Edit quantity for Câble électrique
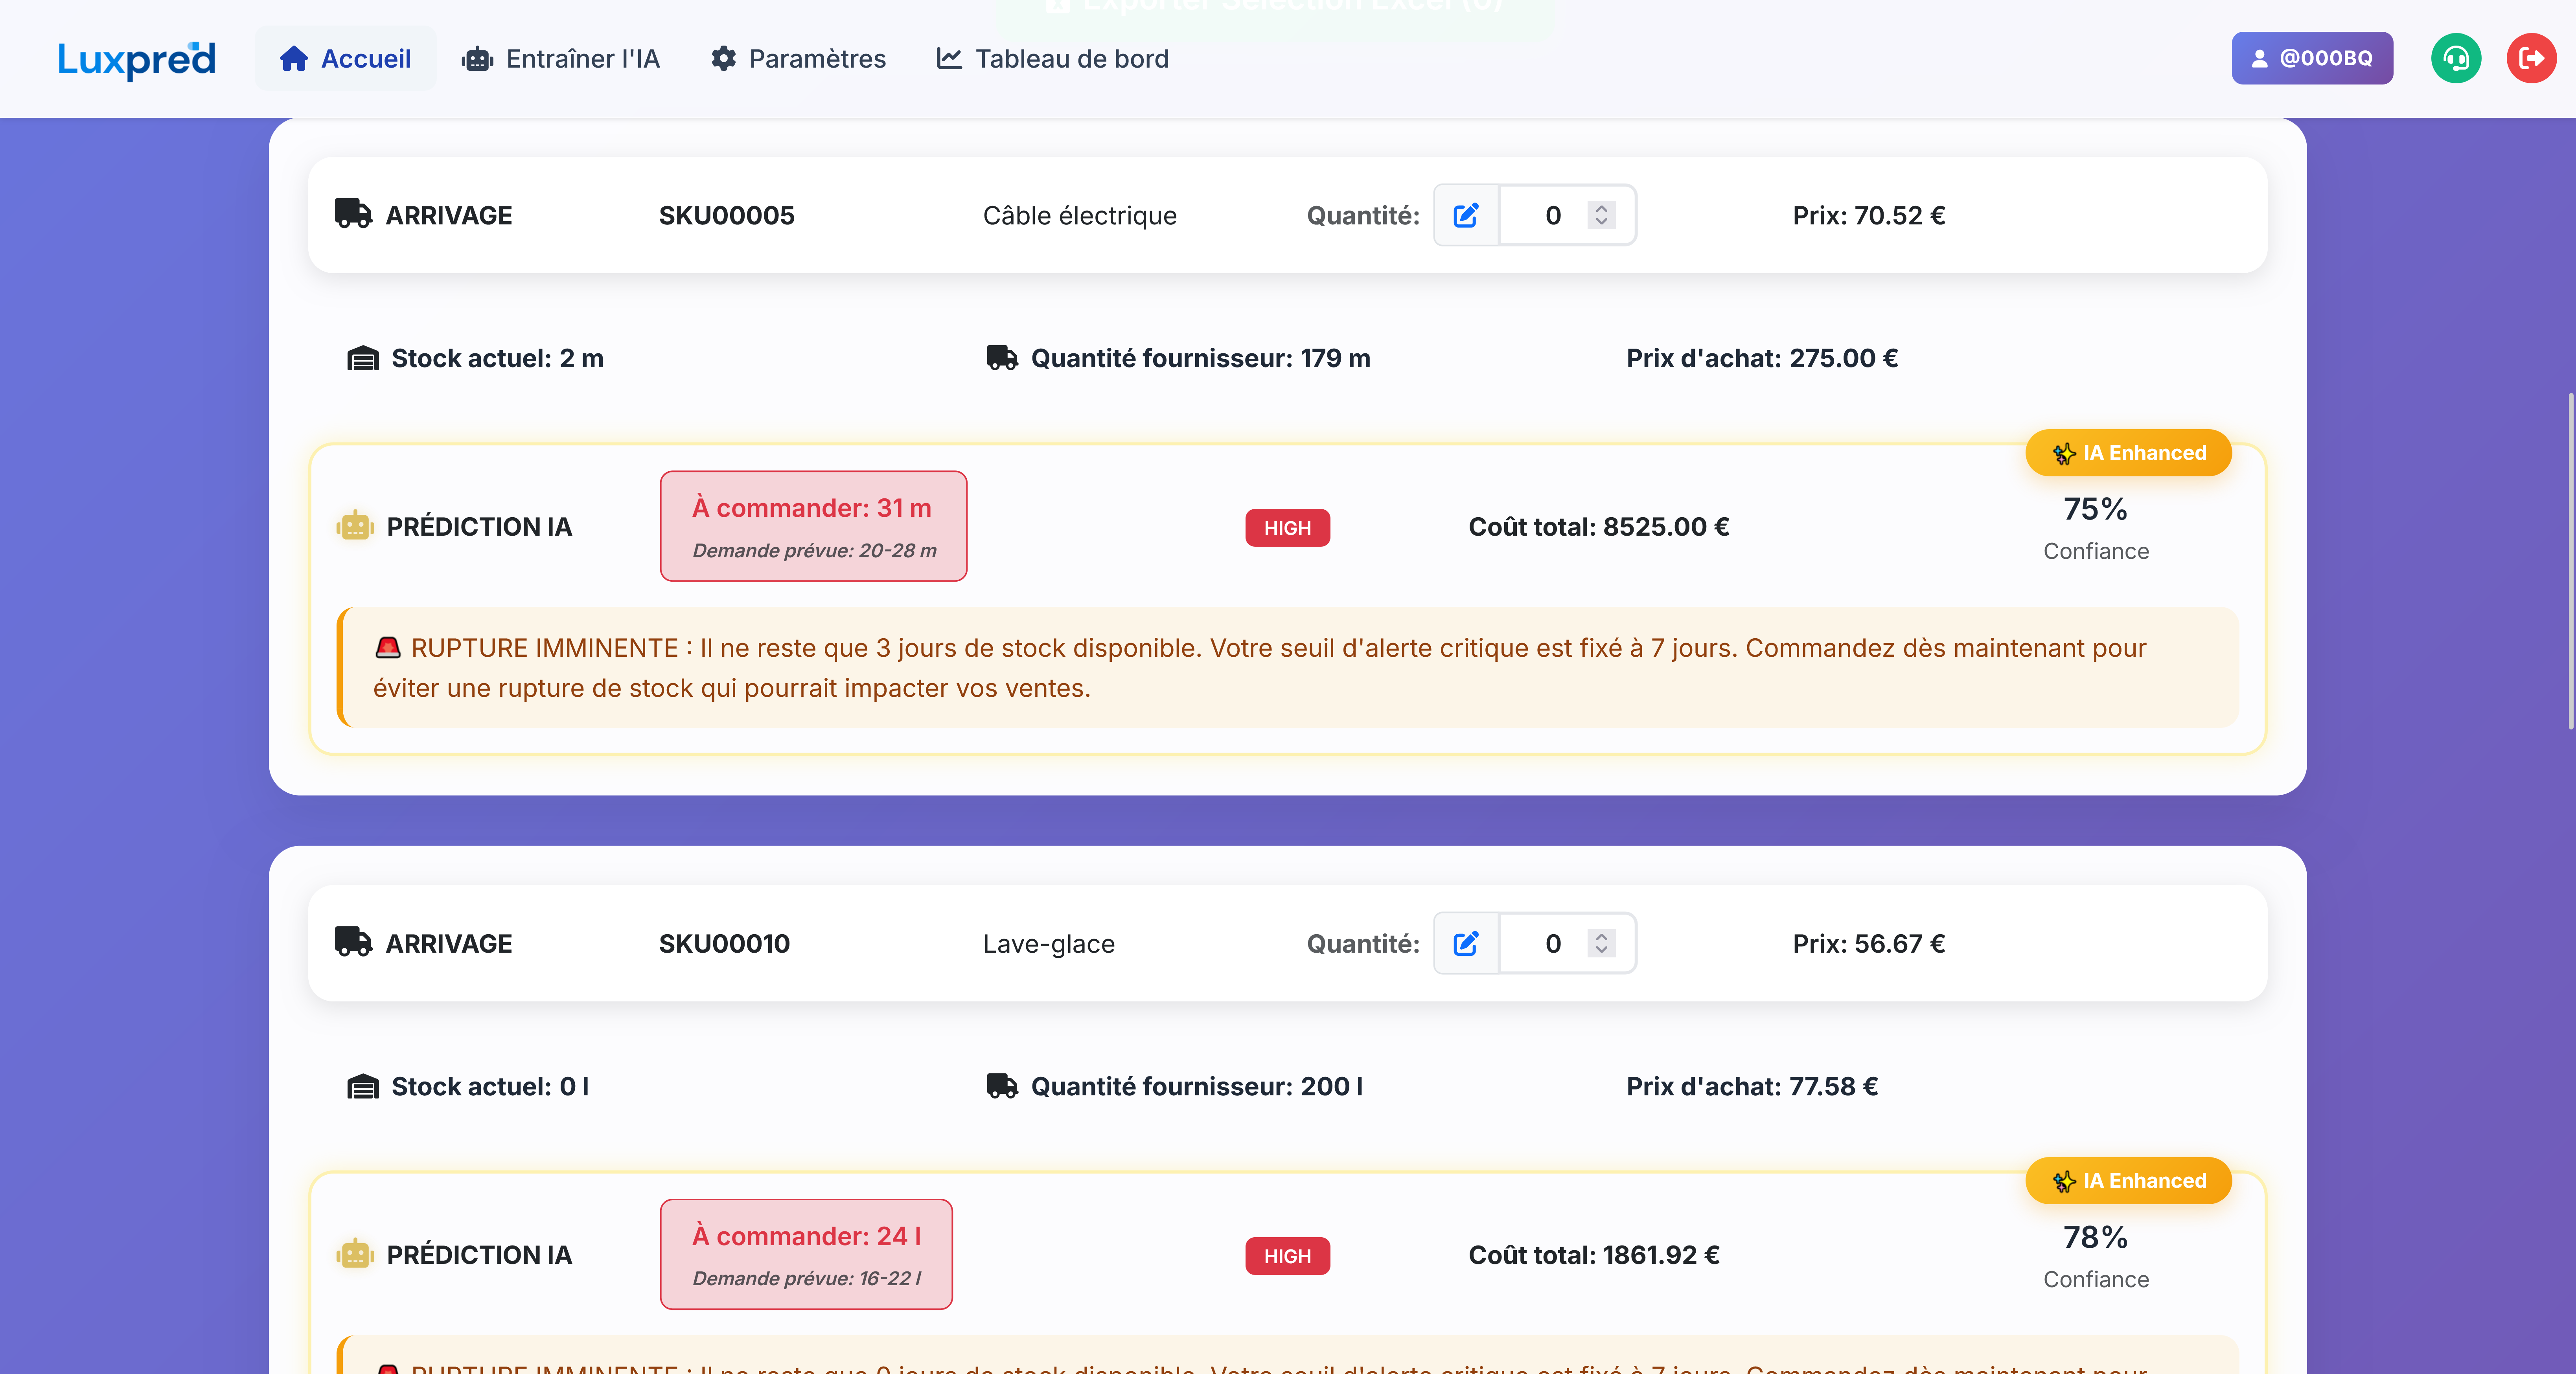The height and width of the screenshot is (1374, 2576). point(1466,215)
